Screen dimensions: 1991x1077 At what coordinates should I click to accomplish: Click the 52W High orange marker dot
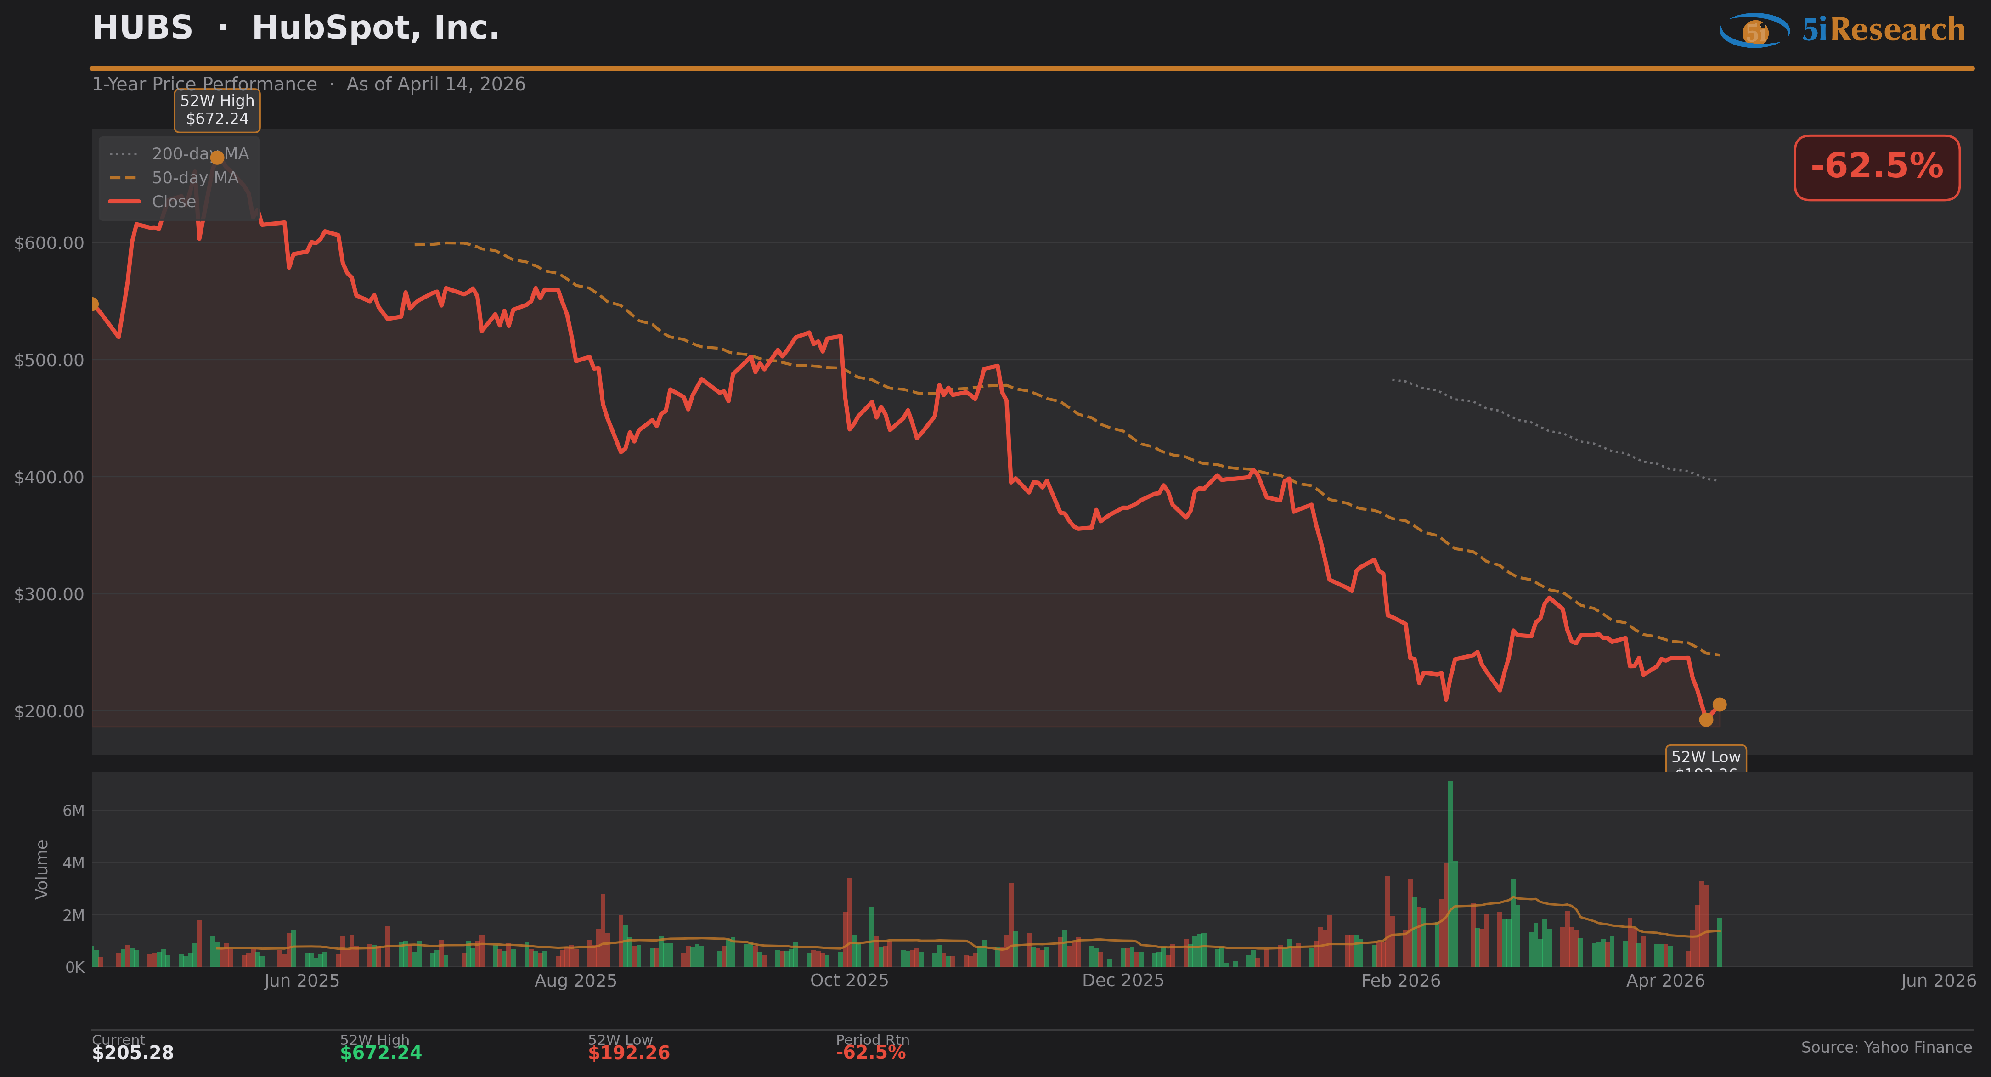[217, 158]
